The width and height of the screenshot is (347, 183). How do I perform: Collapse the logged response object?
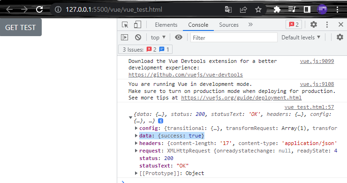pos(130,117)
